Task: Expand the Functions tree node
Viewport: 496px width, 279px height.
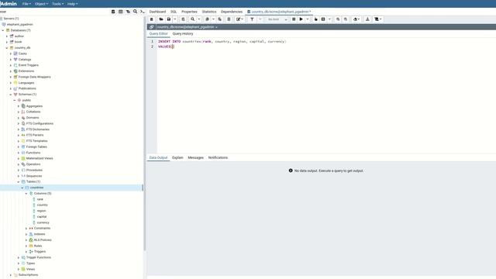Action: [19, 153]
